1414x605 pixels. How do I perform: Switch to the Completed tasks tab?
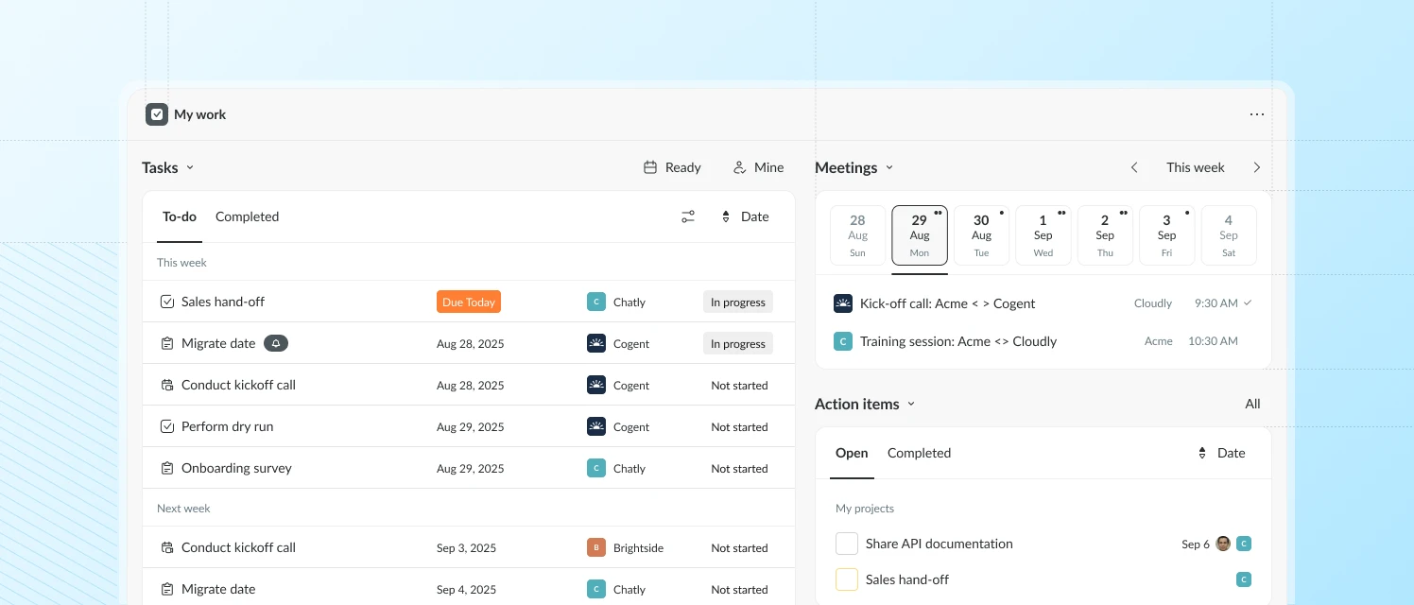click(247, 216)
